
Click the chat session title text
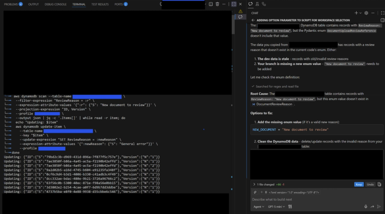(303, 20)
